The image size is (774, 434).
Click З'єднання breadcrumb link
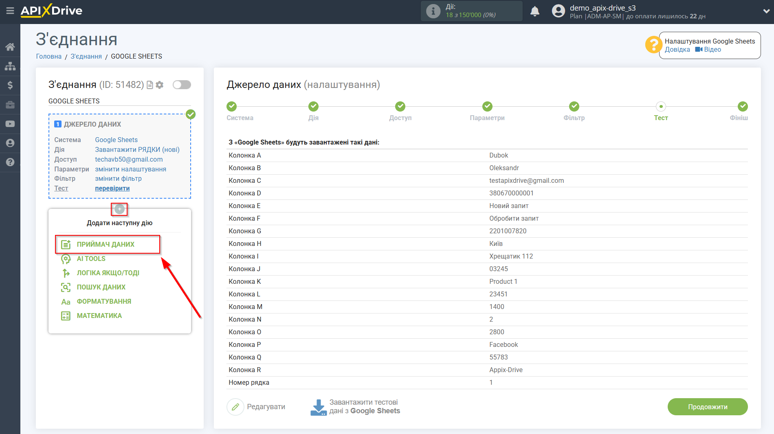pos(86,56)
